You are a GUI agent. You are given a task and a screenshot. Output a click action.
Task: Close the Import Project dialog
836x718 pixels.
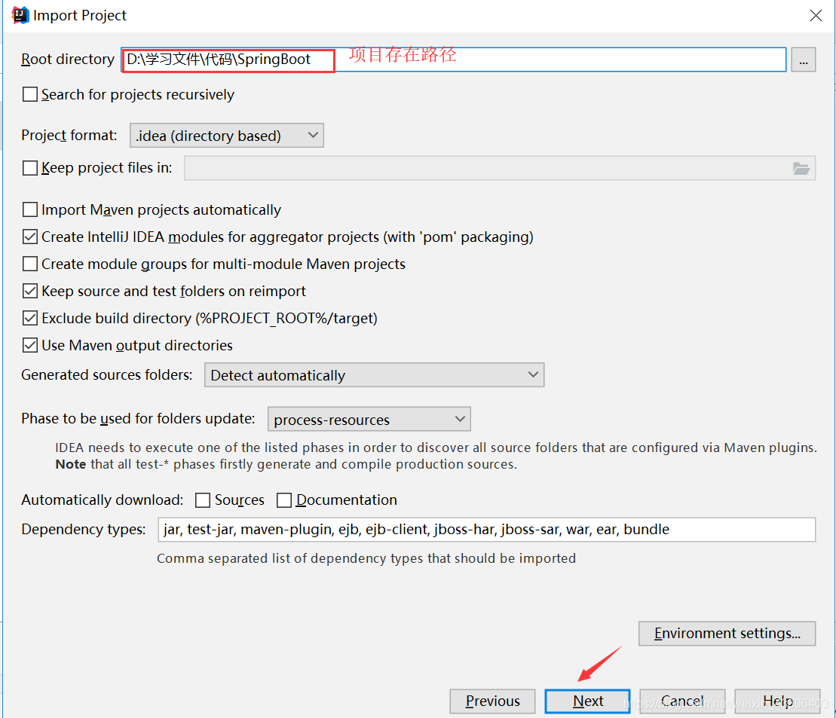[x=815, y=16]
